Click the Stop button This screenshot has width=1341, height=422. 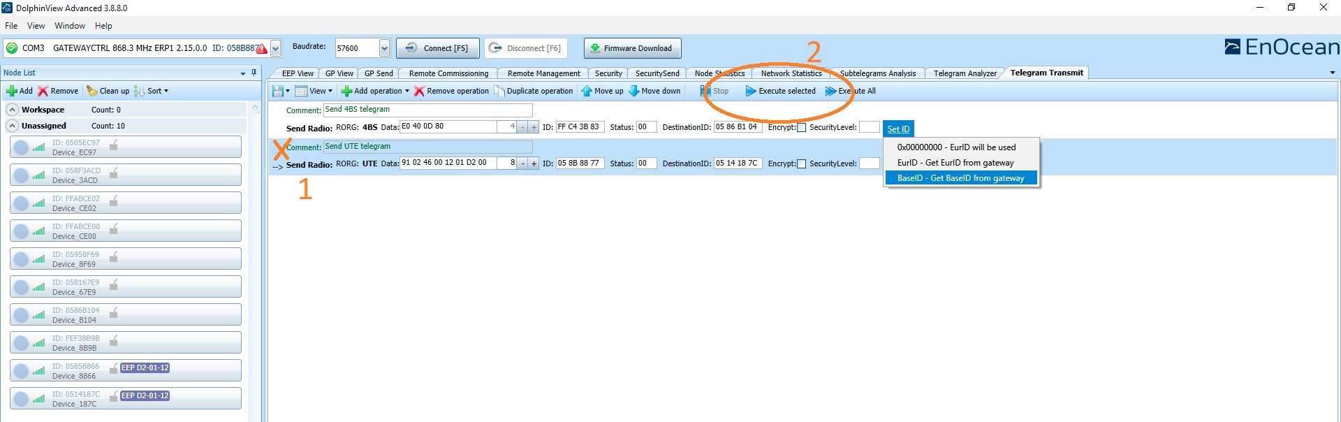click(715, 91)
